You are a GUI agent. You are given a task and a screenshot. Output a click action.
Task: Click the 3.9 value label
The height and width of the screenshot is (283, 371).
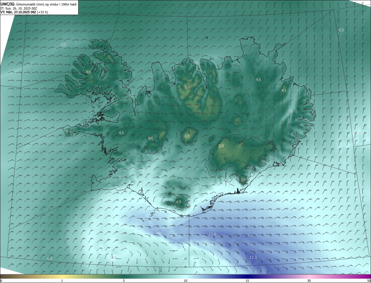pos(243,180)
